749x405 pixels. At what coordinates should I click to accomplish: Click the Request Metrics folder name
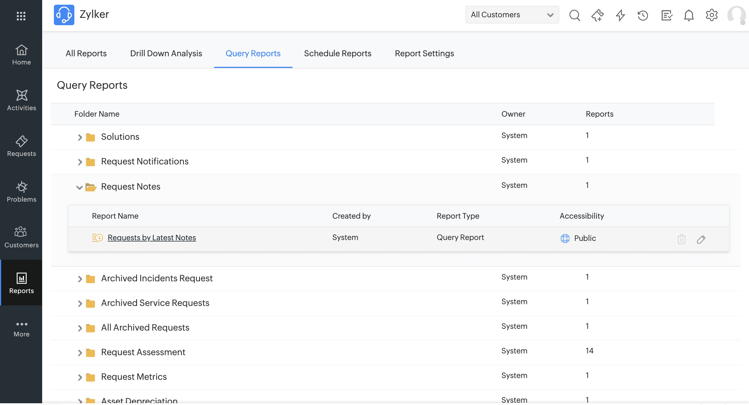134,377
